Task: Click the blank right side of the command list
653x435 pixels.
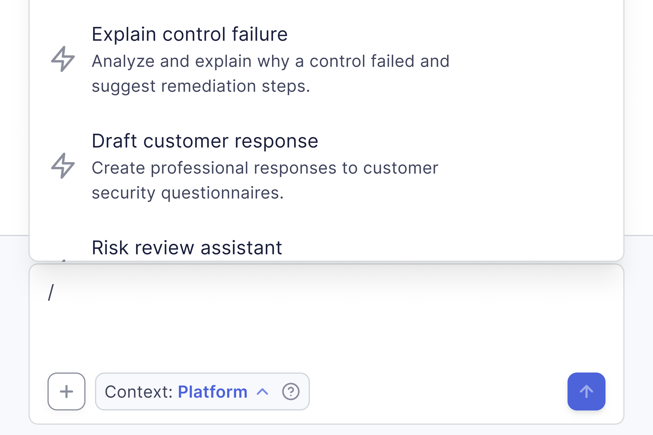Action: pos(541,111)
